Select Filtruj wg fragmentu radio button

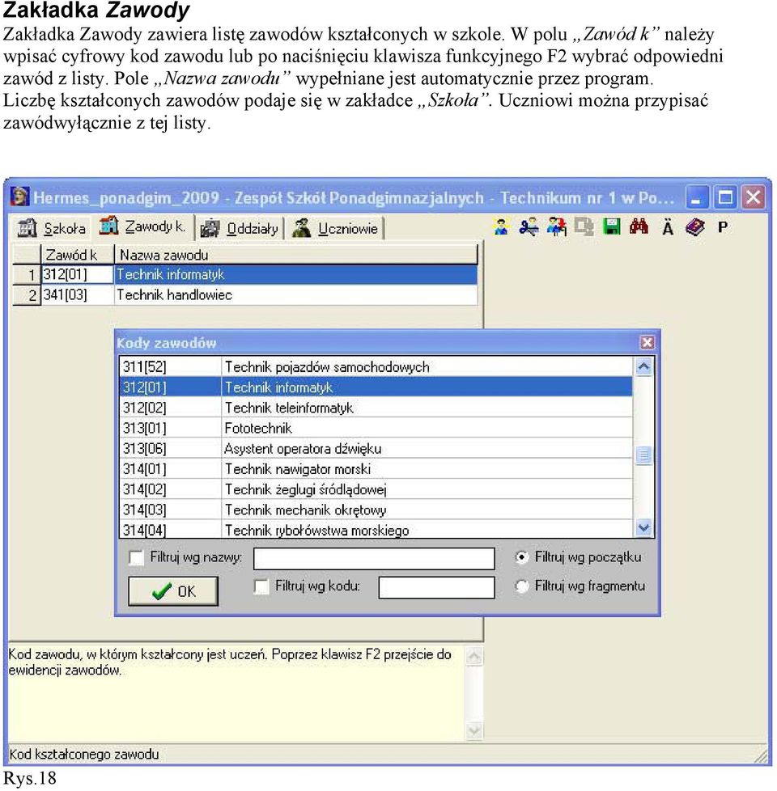click(x=521, y=586)
